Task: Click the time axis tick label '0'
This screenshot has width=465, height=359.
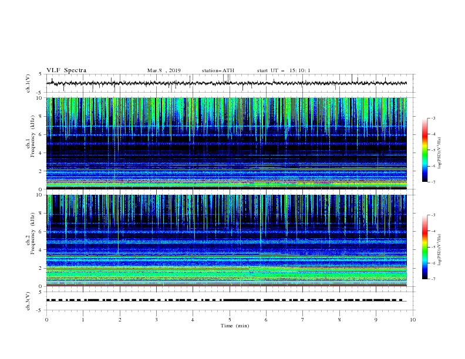Action: click(x=46, y=320)
